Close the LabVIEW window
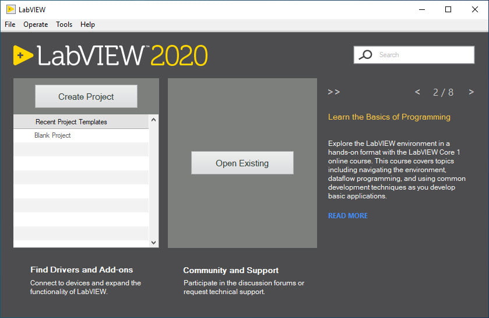 (x=475, y=9)
